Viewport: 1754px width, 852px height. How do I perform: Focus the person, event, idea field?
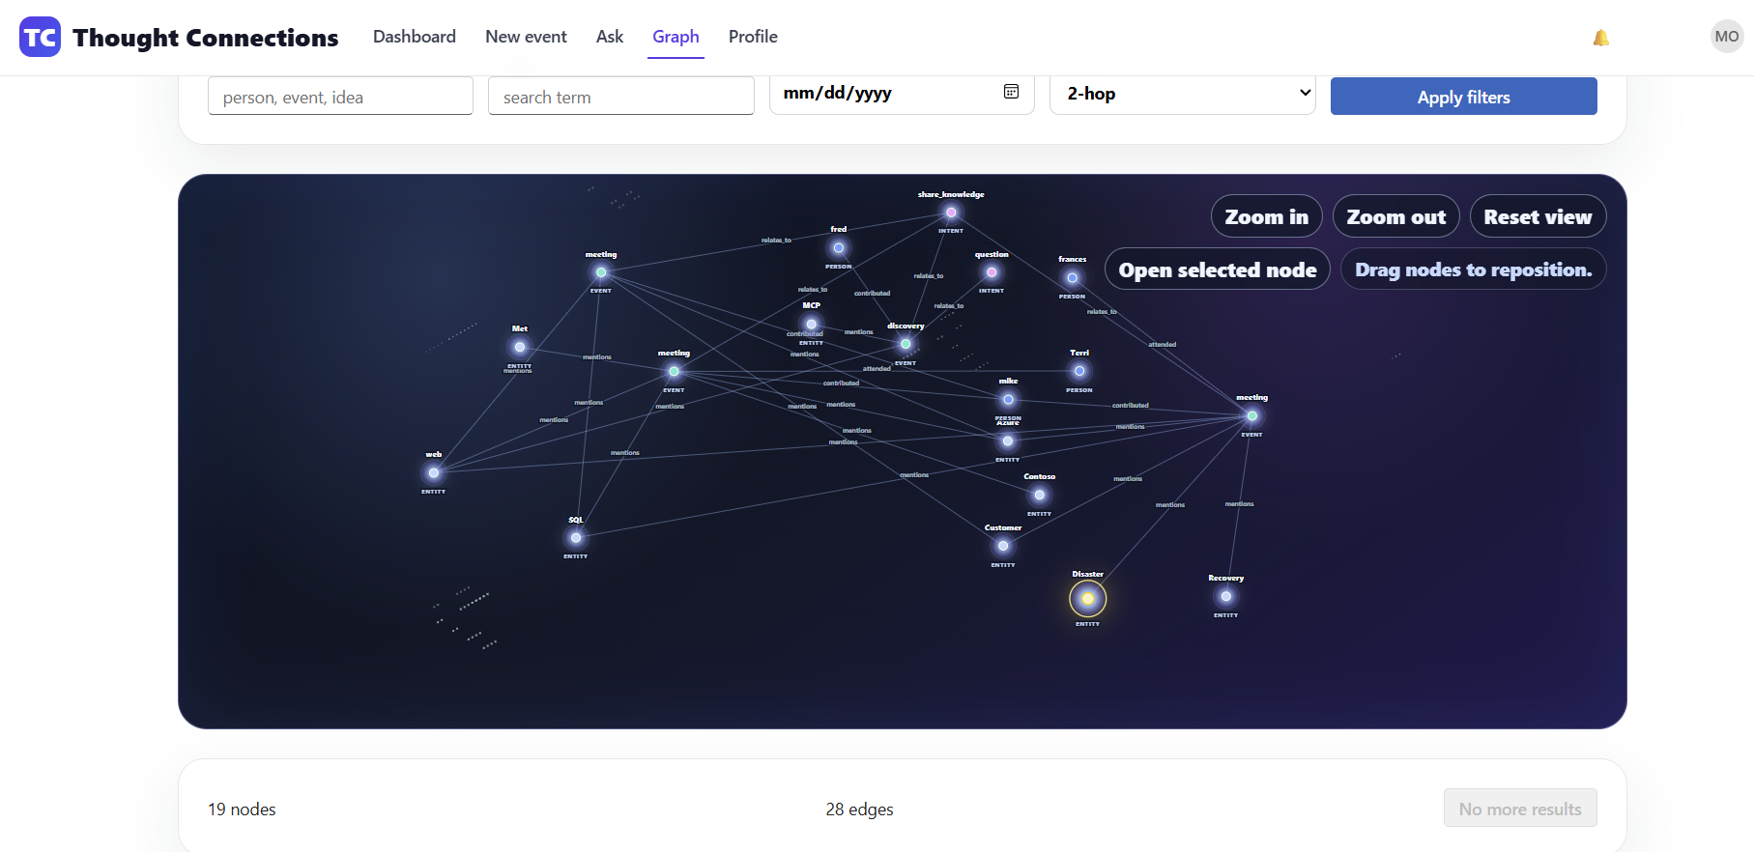340,96
